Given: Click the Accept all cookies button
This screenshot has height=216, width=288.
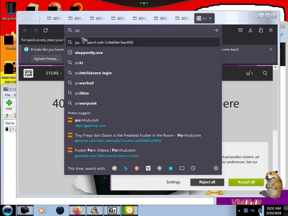Looking at the screenshot, I should click(x=246, y=182).
